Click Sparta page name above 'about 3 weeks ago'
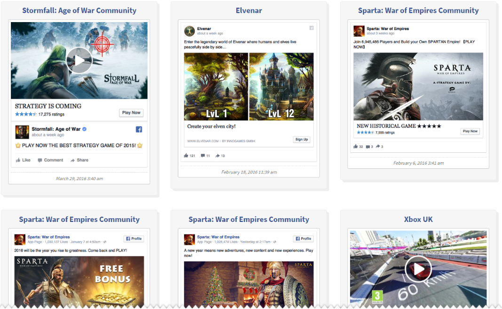The image size is (502, 309). (388, 29)
